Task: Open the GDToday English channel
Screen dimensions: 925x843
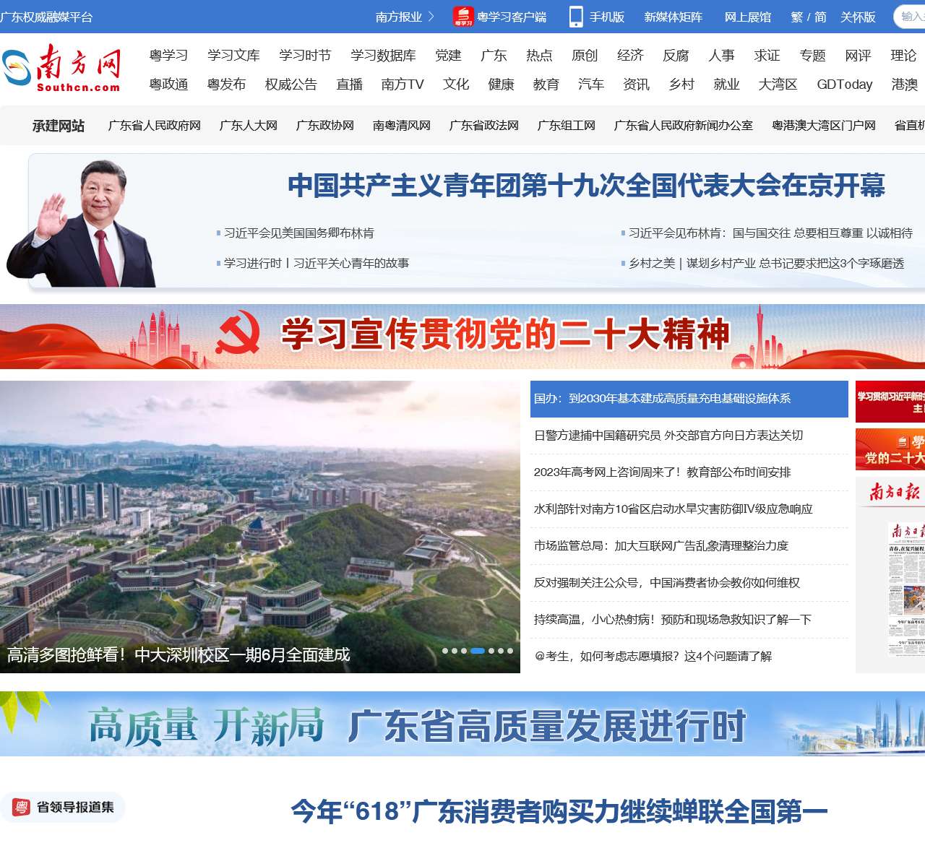Action: (845, 85)
